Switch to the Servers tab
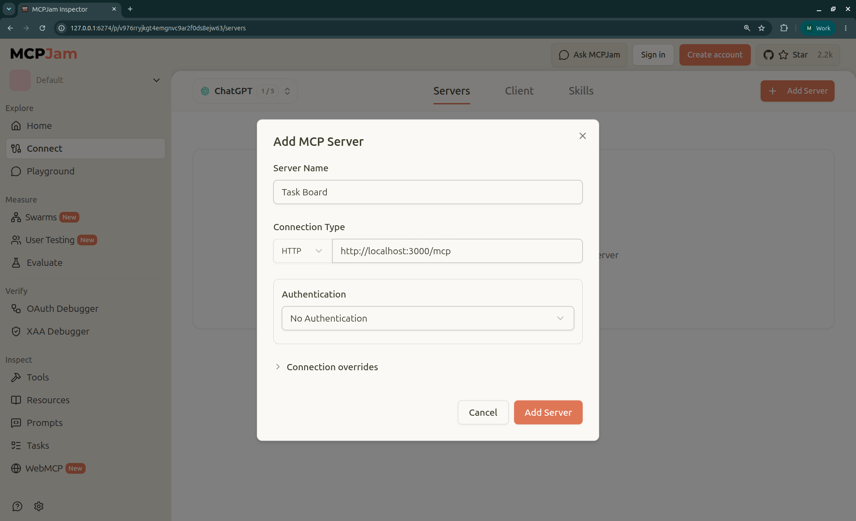Screen dimensions: 856x521 tap(452, 91)
